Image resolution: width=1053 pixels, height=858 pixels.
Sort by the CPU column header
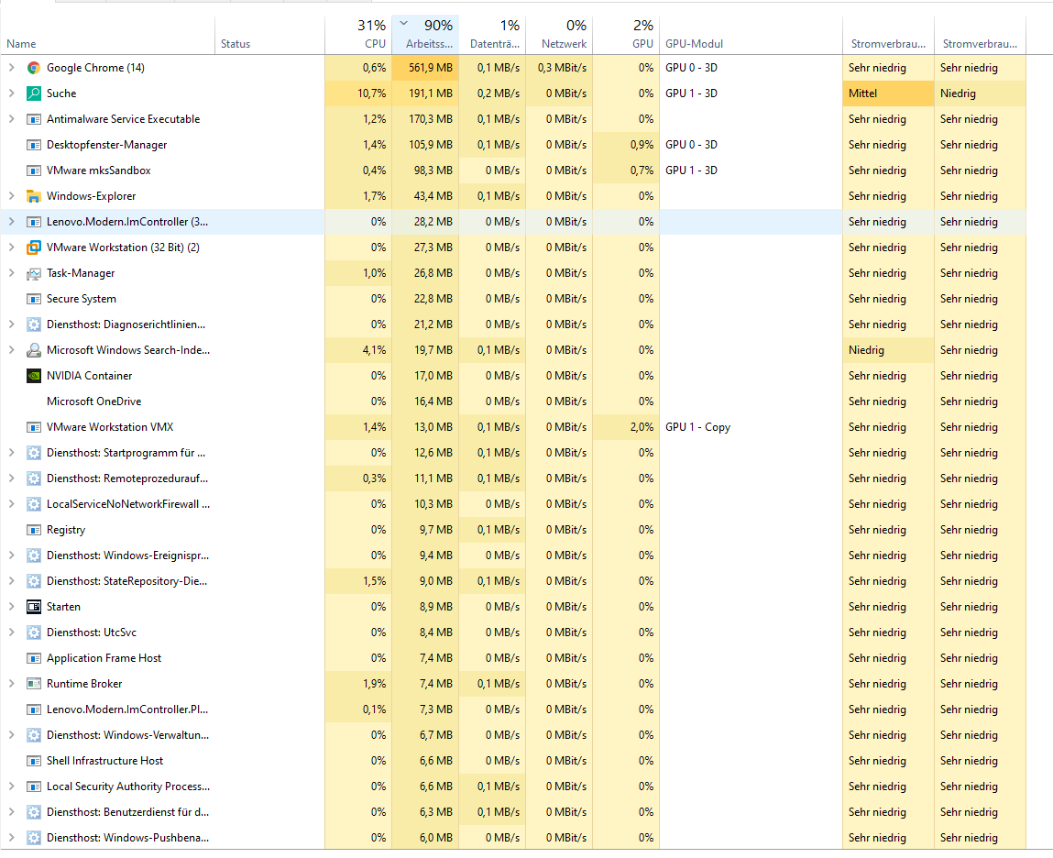point(358,35)
